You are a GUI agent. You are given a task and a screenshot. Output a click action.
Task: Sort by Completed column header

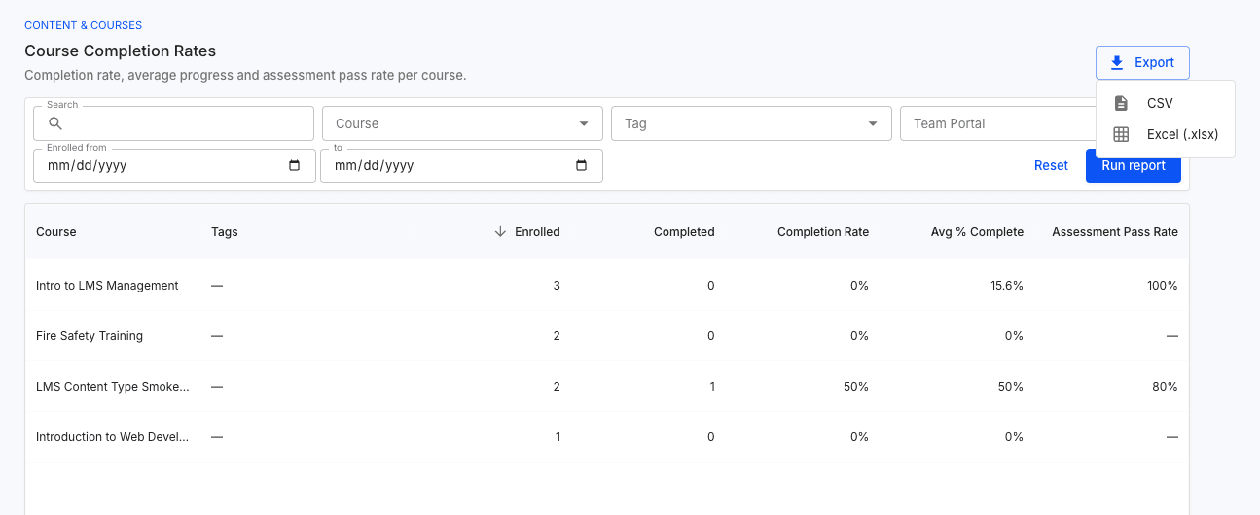tap(684, 231)
